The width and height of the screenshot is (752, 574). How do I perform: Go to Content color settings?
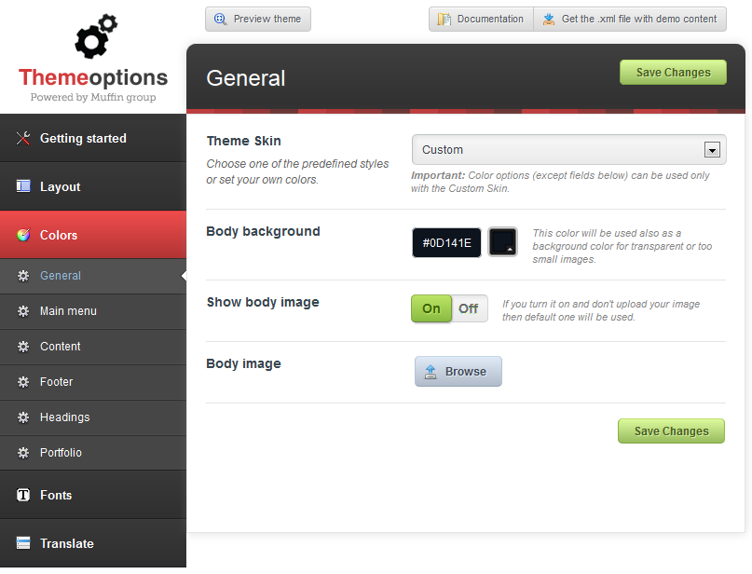click(x=93, y=347)
